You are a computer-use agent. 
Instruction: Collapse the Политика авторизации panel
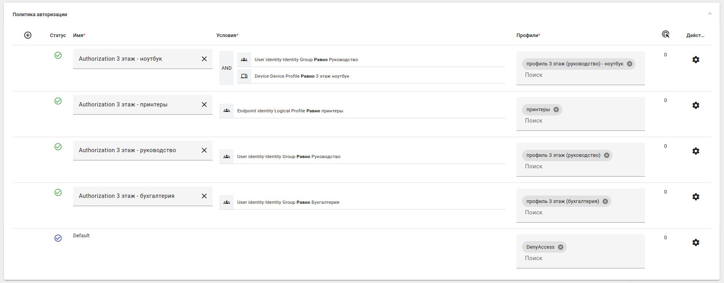[709, 14]
